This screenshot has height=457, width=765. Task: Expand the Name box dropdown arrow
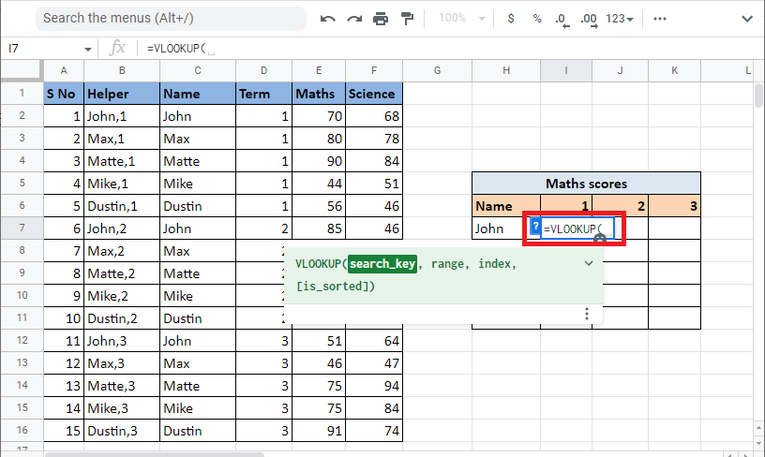point(88,49)
